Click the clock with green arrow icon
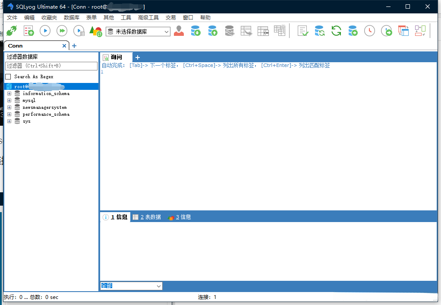The width and height of the screenshot is (441, 305). point(387,31)
